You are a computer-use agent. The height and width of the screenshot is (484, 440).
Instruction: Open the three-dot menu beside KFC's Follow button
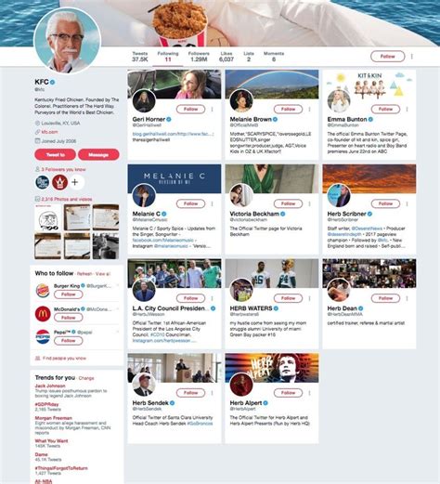coord(412,57)
